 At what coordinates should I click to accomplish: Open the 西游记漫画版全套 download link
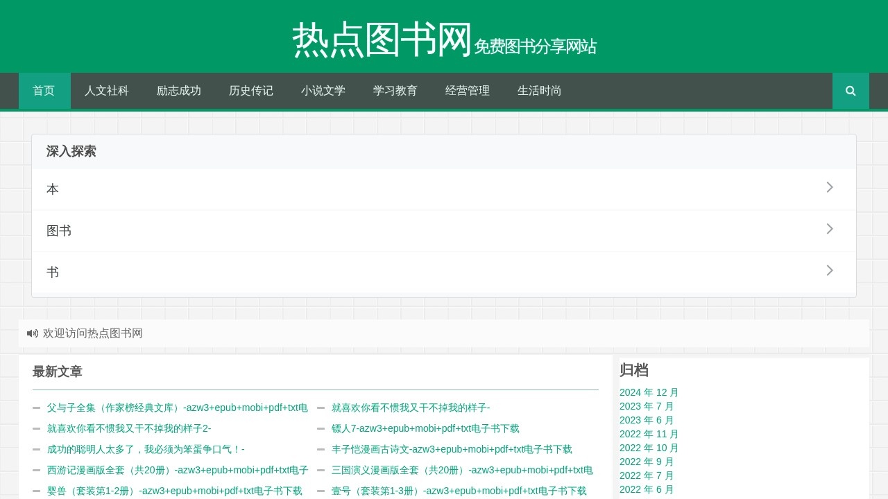click(177, 470)
